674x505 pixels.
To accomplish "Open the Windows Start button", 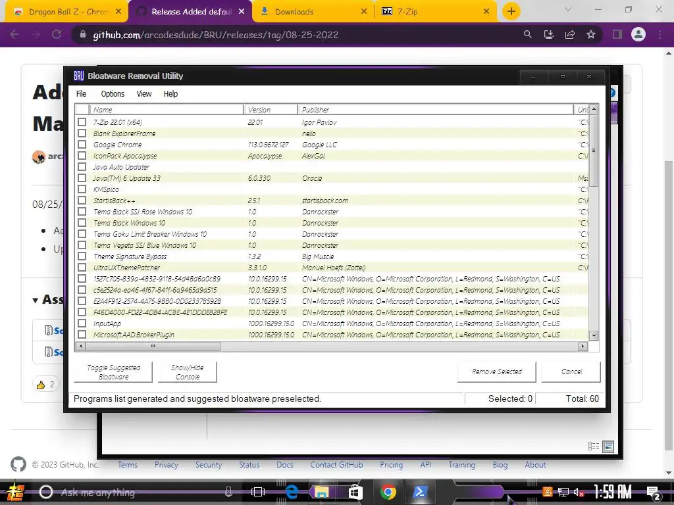I will click(16, 492).
